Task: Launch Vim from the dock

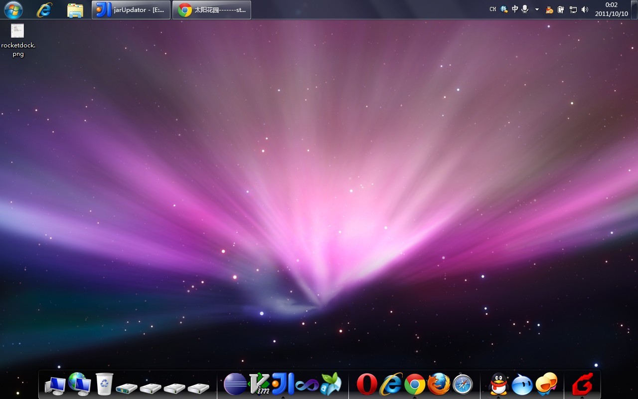Action: click(259, 384)
